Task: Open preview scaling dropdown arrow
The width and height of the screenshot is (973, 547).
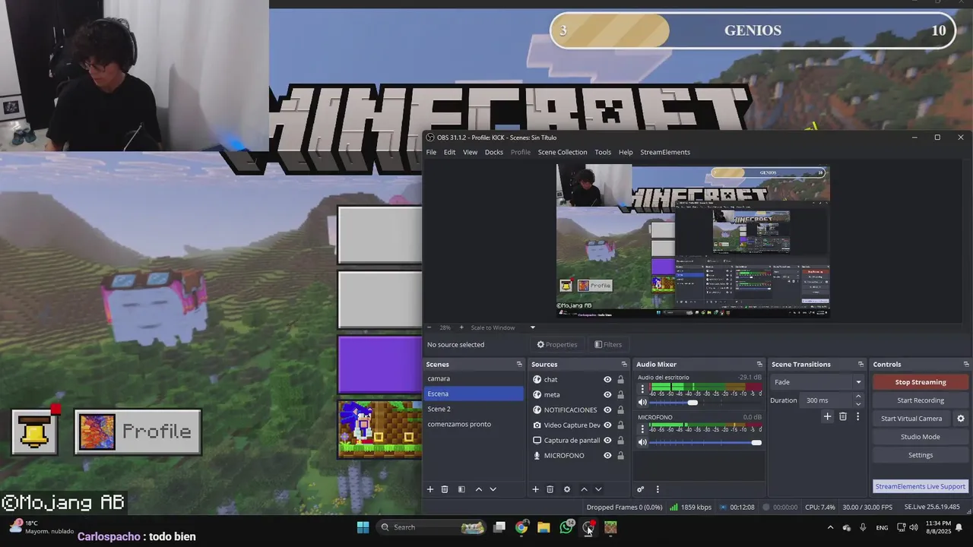Action: [x=532, y=327]
